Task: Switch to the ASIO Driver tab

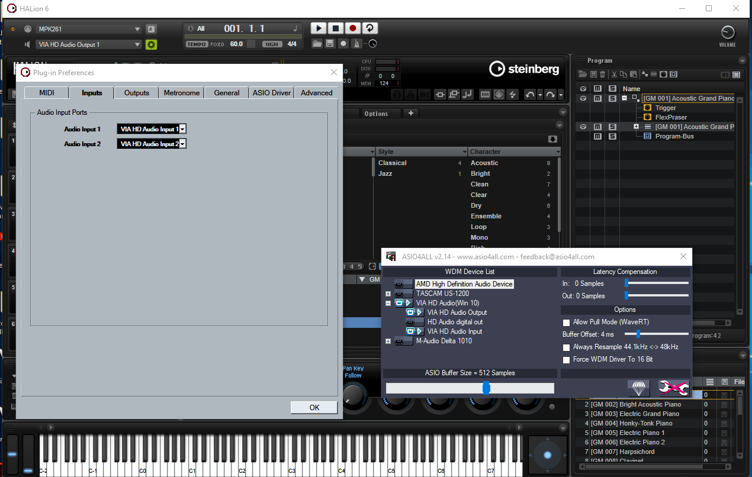Action: click(x=272, y=93)
